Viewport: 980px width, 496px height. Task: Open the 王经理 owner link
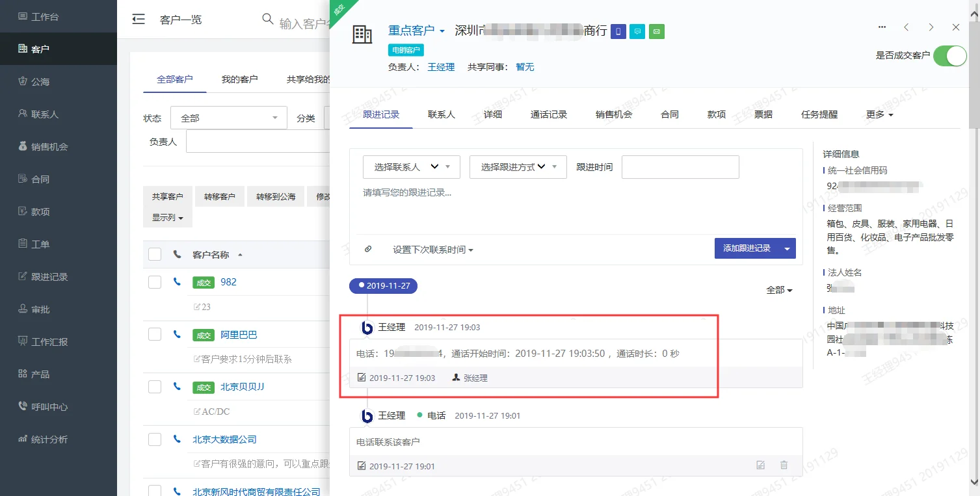coord(441,67)
